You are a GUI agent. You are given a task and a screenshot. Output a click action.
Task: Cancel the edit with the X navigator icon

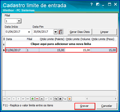coord(51,99)
